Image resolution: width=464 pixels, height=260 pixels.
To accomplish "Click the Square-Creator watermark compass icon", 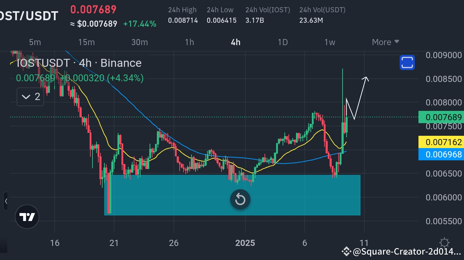I will click(346, 251).
